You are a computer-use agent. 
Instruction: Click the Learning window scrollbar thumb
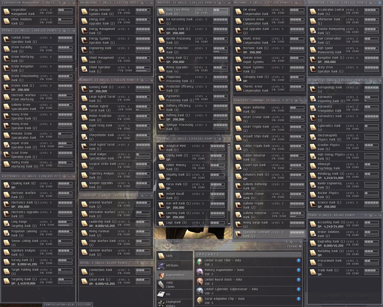tap(229, 179)
